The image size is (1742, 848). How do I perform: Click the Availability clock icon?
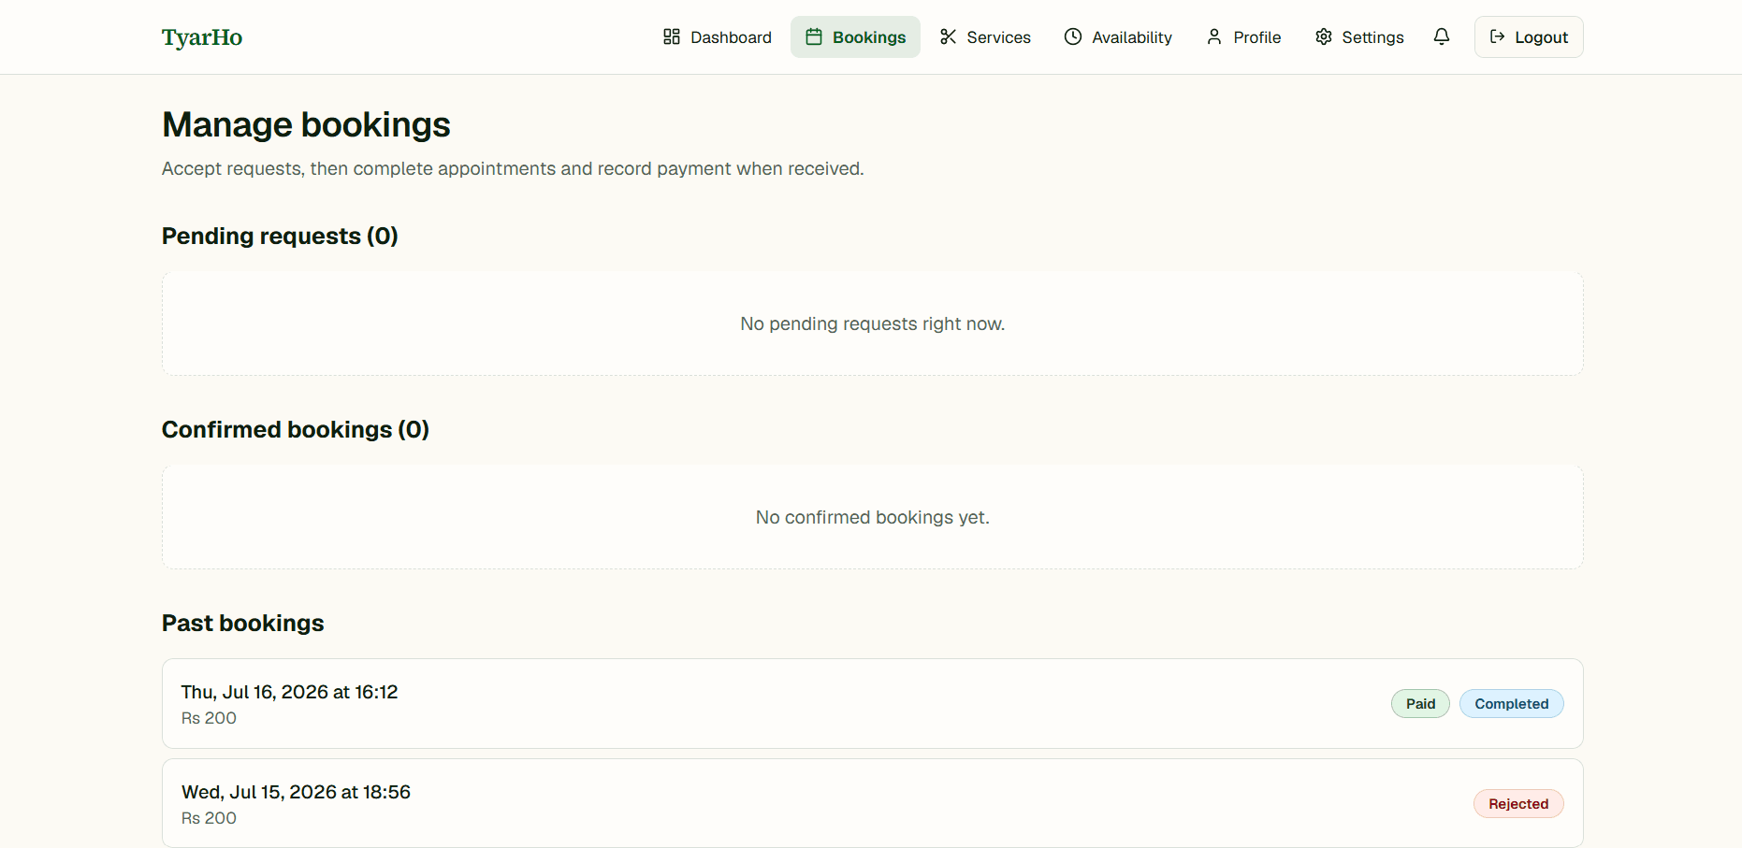(x=1073, y=36)
